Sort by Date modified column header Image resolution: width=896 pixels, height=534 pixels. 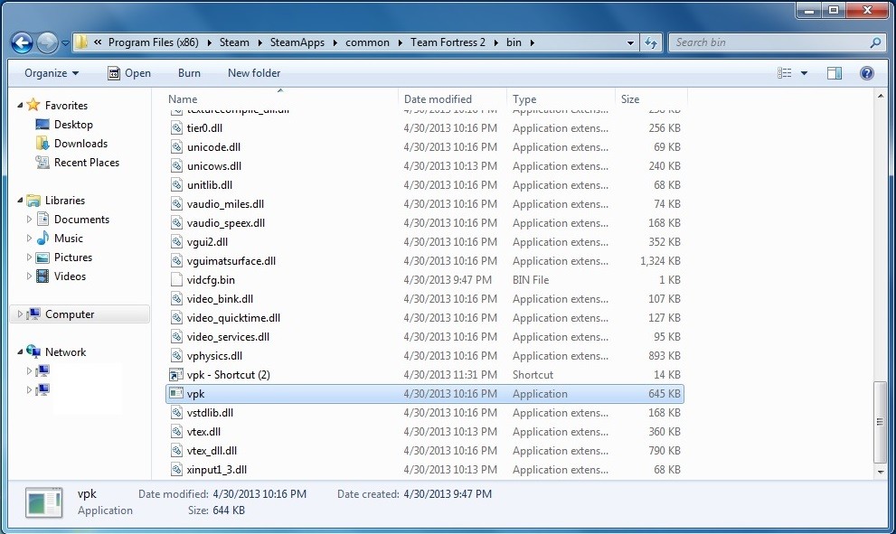click(438, 98)
